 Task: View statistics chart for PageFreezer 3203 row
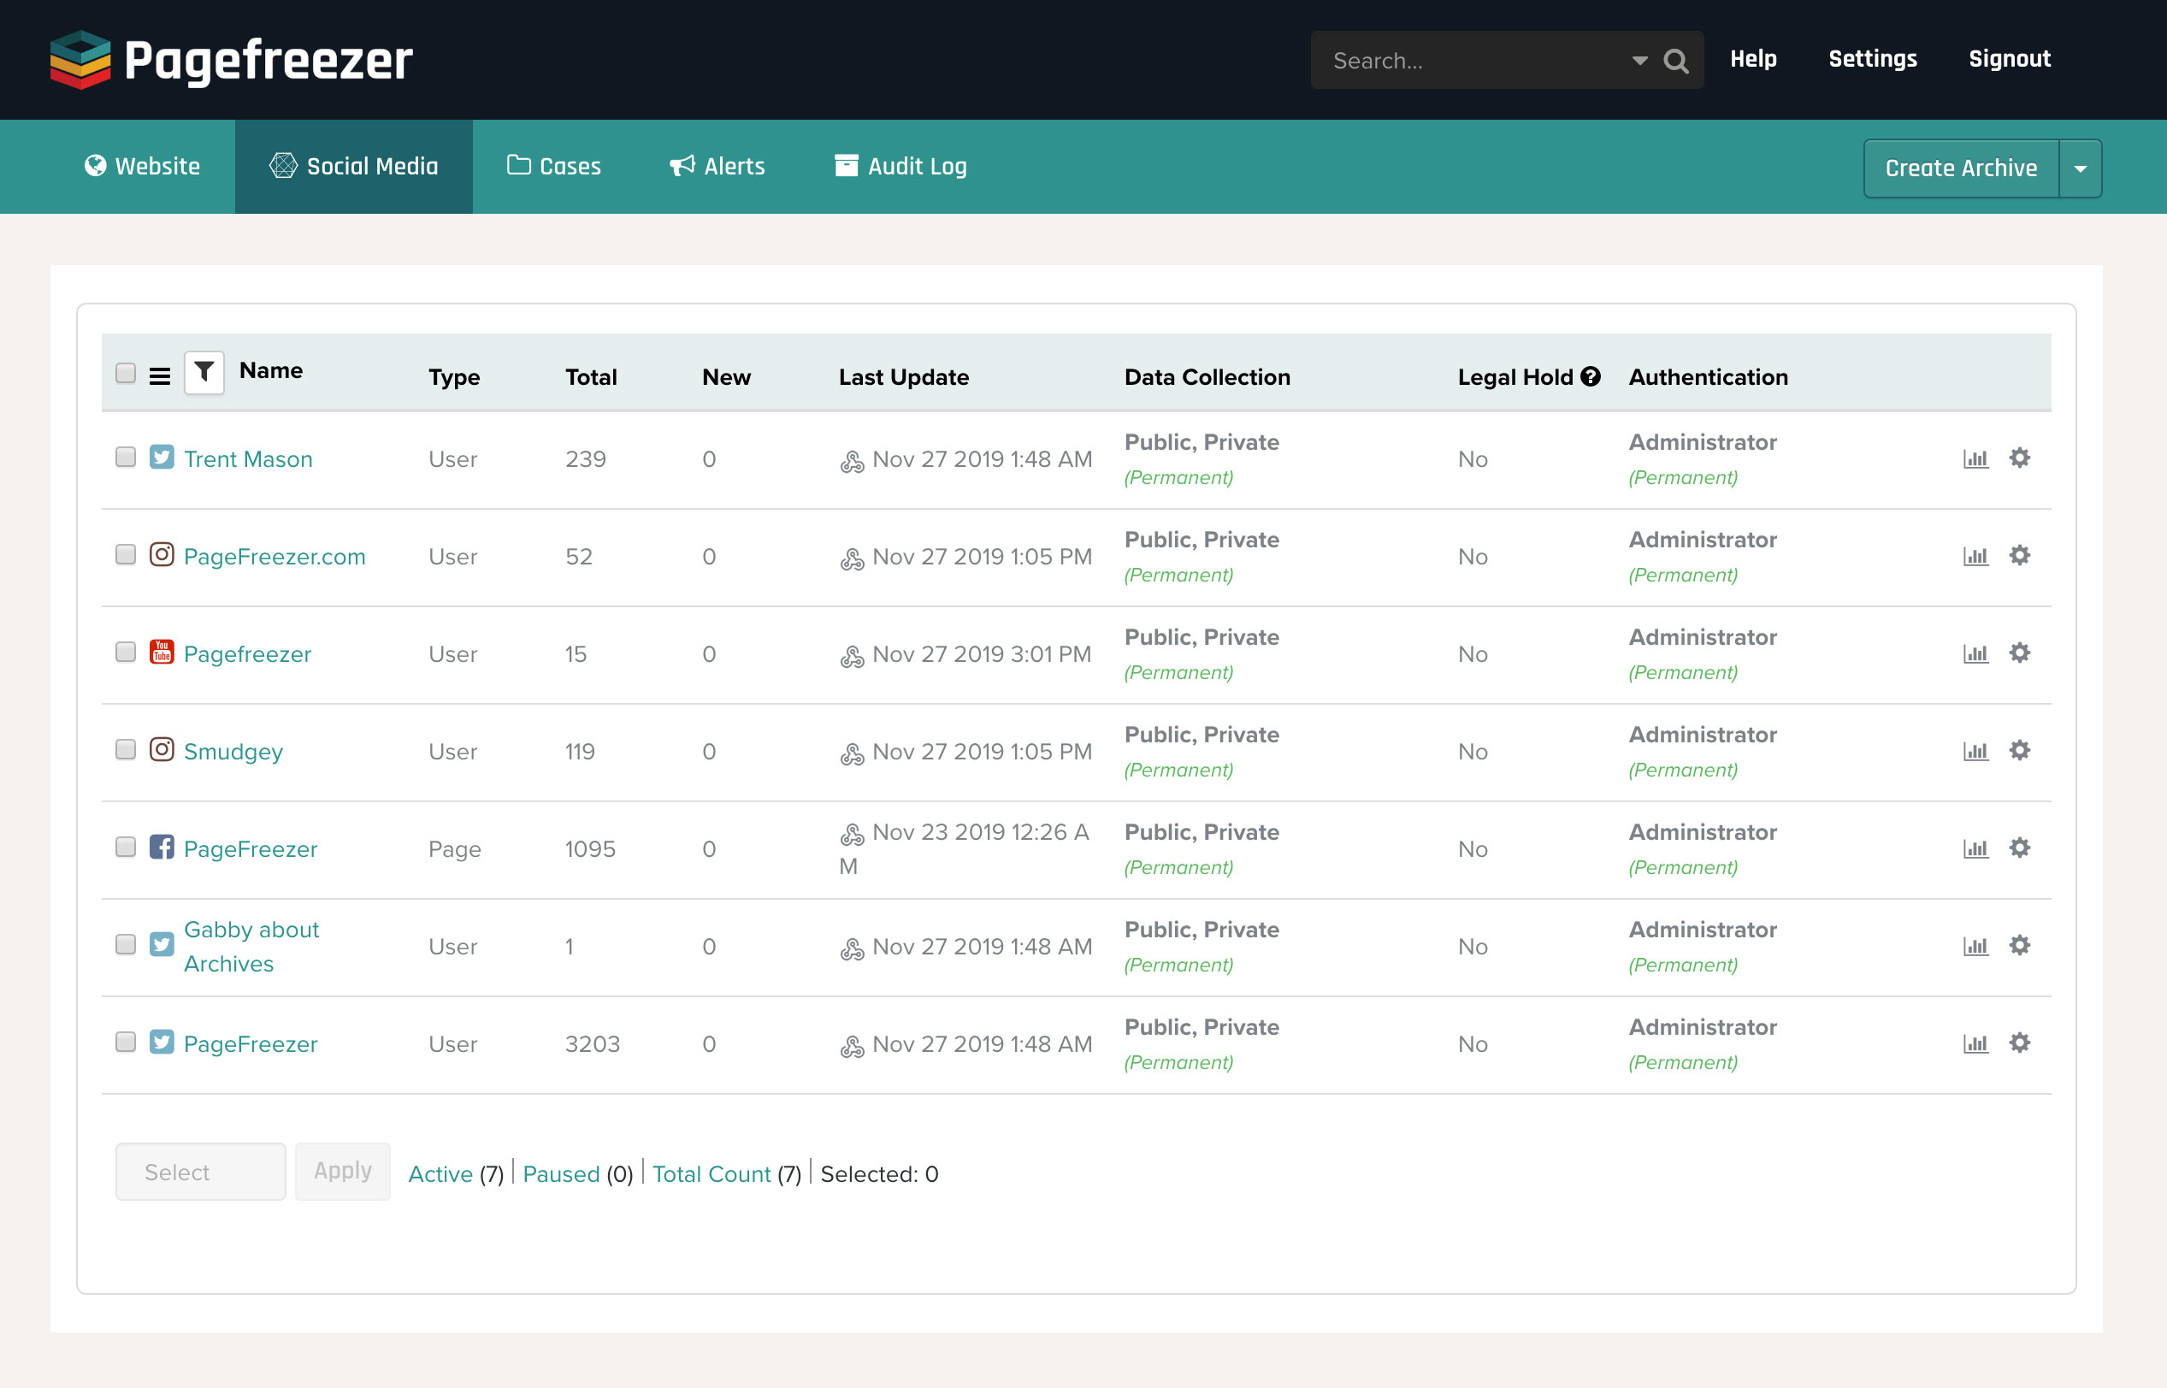[1976, 1043]
